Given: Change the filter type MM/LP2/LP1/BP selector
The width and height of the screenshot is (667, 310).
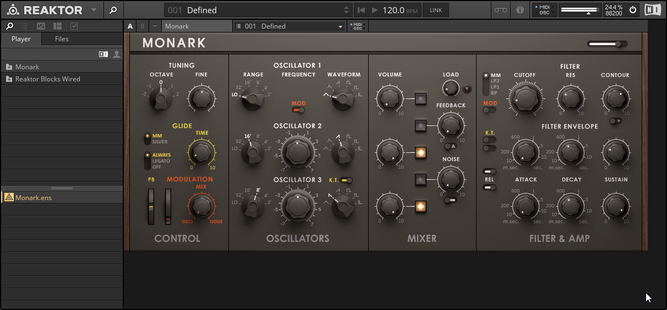Looking at the screenshot, I should (x=486, y=84).
